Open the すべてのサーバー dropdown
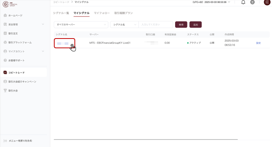 click(81, 25)
